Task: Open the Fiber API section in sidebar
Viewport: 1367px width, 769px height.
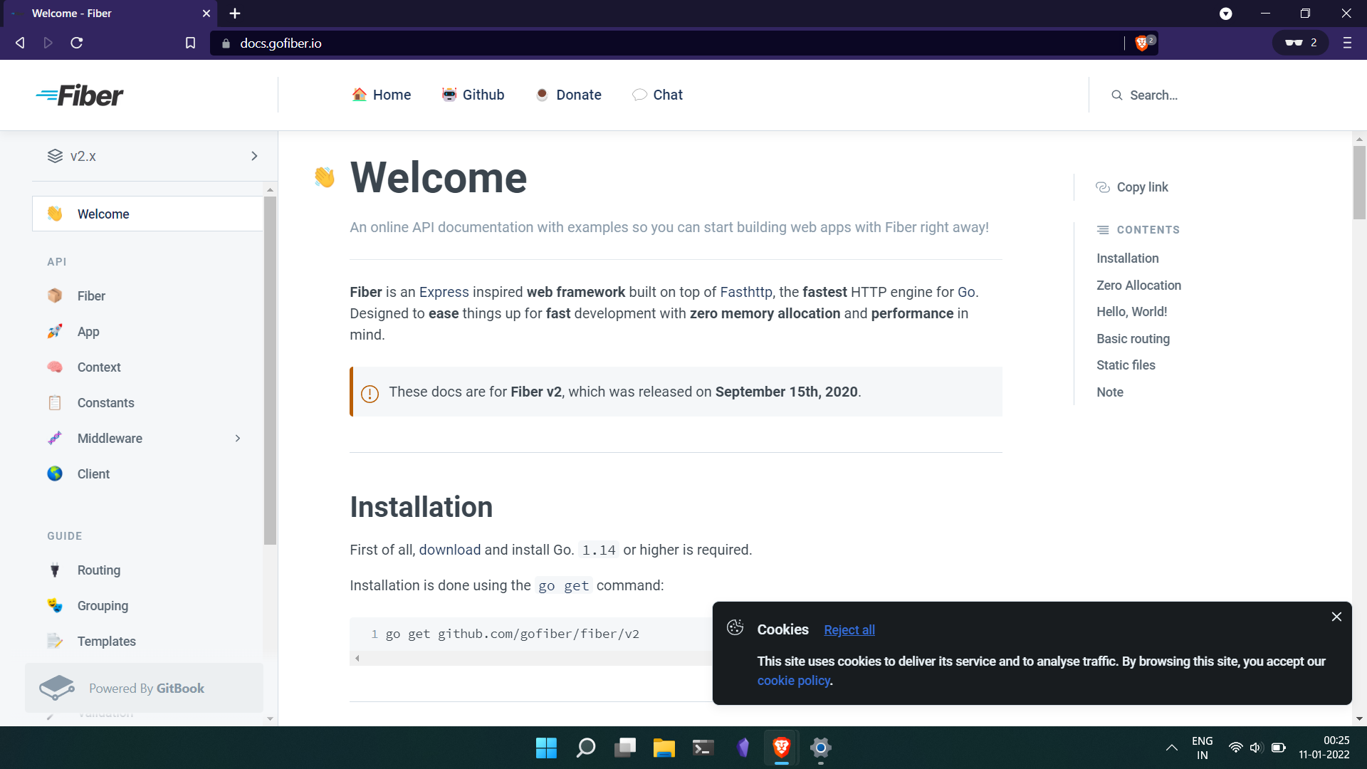Action: click(91, 295)
